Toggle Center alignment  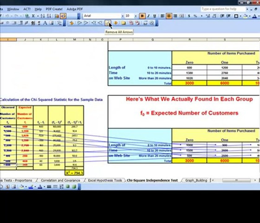tap(169, 16)
